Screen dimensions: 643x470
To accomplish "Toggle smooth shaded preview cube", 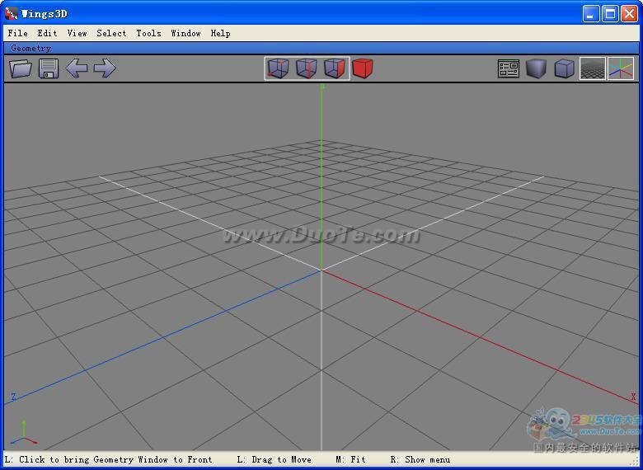I will pyautogui.click(x=537, y=68).
